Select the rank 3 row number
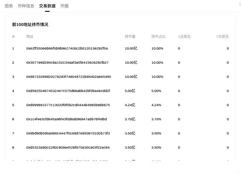The height and width of the screenshot is (174, 241). pos(13,77)
